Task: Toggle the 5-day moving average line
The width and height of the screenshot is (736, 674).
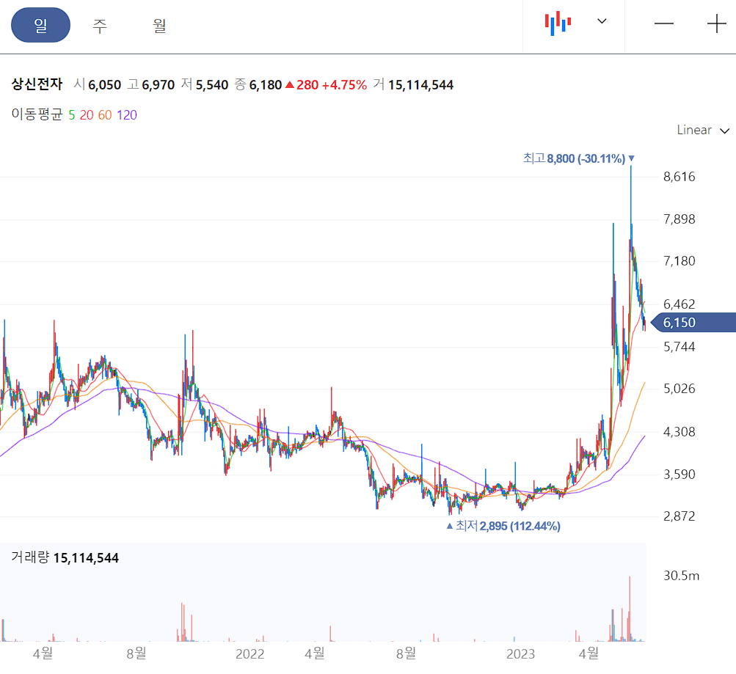Action: pyautogui.click(x=73, y=116)
